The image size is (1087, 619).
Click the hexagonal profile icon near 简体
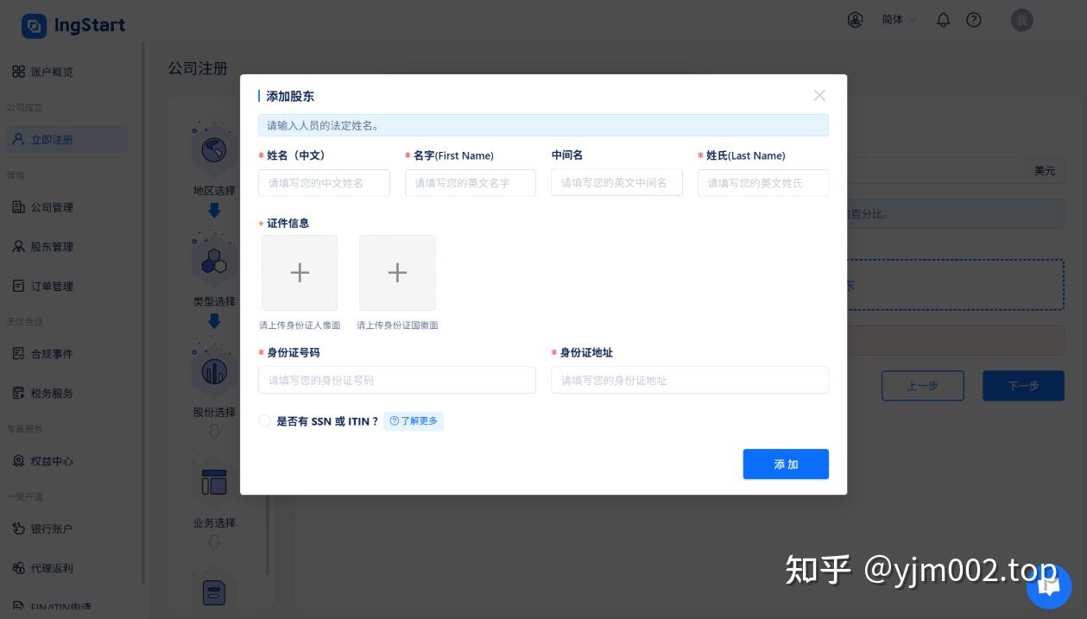pos(855,20)
